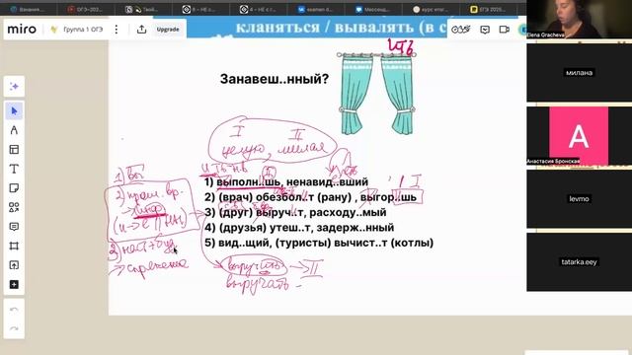Go to Miro home via logo

point(22,29)
